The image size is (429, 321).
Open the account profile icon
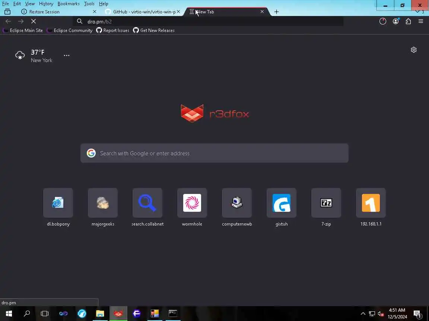click(395, 21)
